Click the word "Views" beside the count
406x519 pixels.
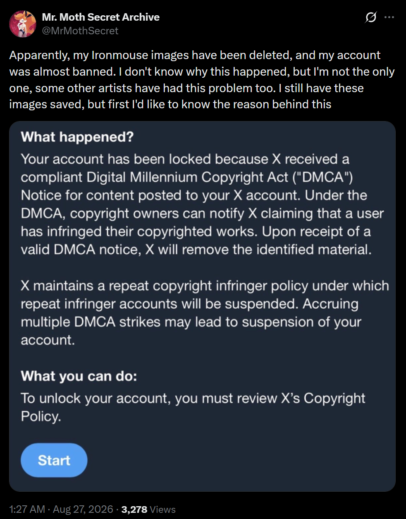tap(162, 509)
